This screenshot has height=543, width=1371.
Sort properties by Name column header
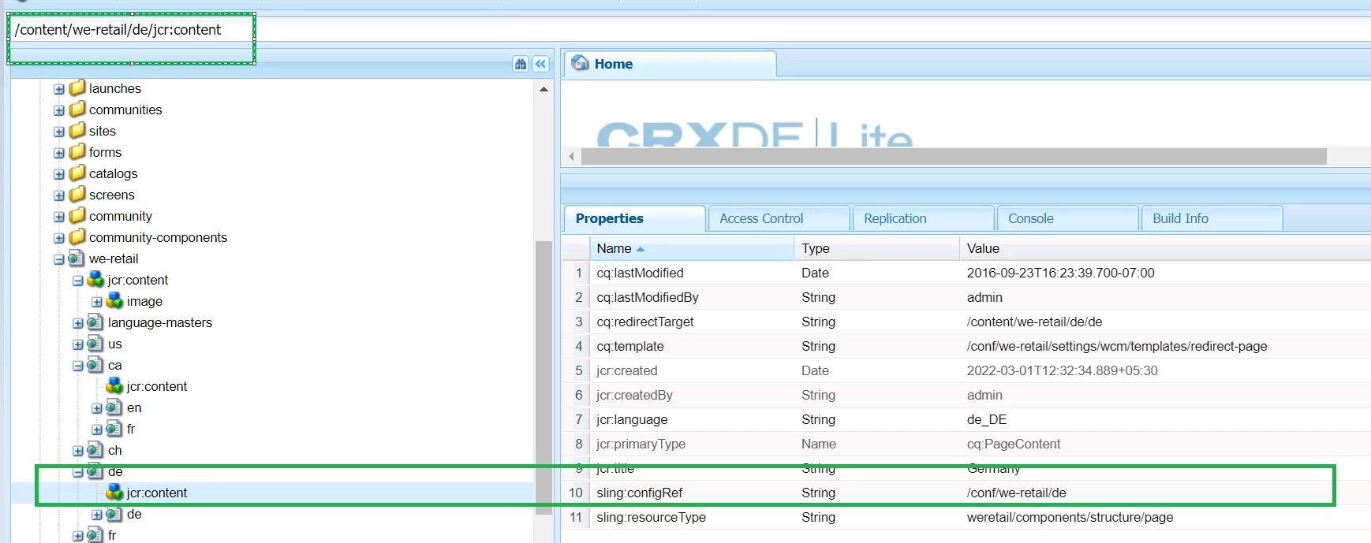pyautogui.click(x=692, y=248)
